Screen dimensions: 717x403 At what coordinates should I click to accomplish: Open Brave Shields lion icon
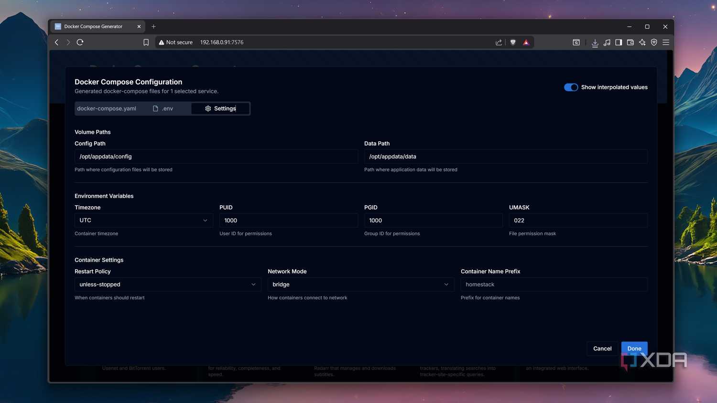513,42
